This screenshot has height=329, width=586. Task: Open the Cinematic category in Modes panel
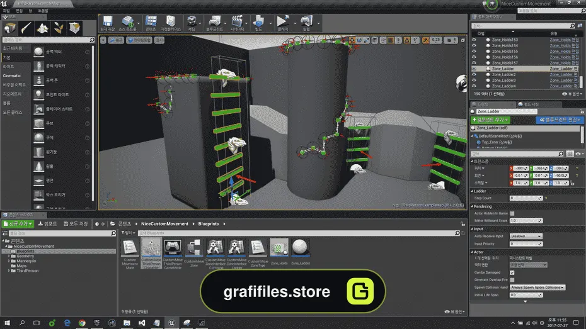(12, 75)
